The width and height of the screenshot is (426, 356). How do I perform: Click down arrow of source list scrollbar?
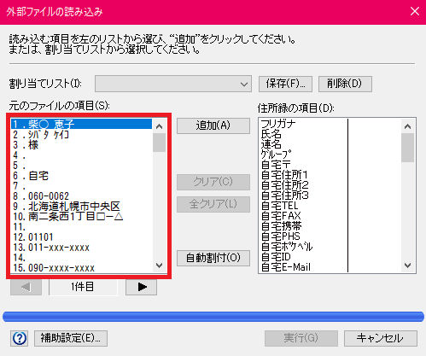click(160, 266)
